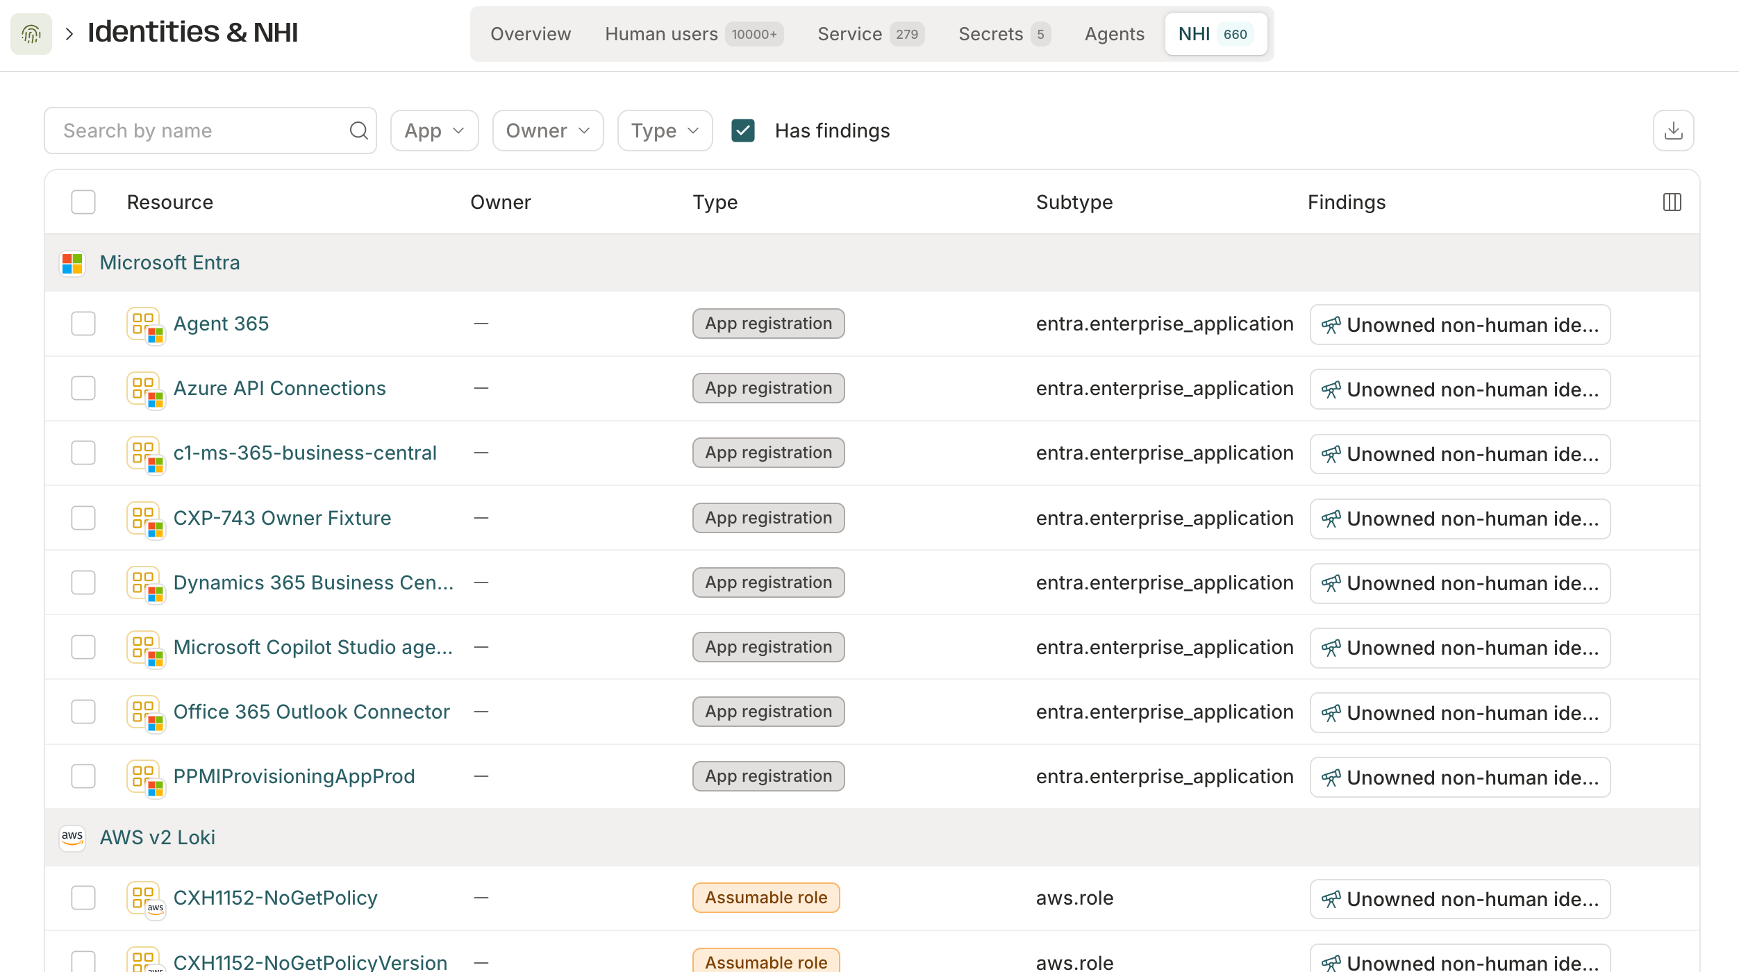1739x972 pixels.
Task: Open the Microsoft Entra group link
Action: coord(169,262)
